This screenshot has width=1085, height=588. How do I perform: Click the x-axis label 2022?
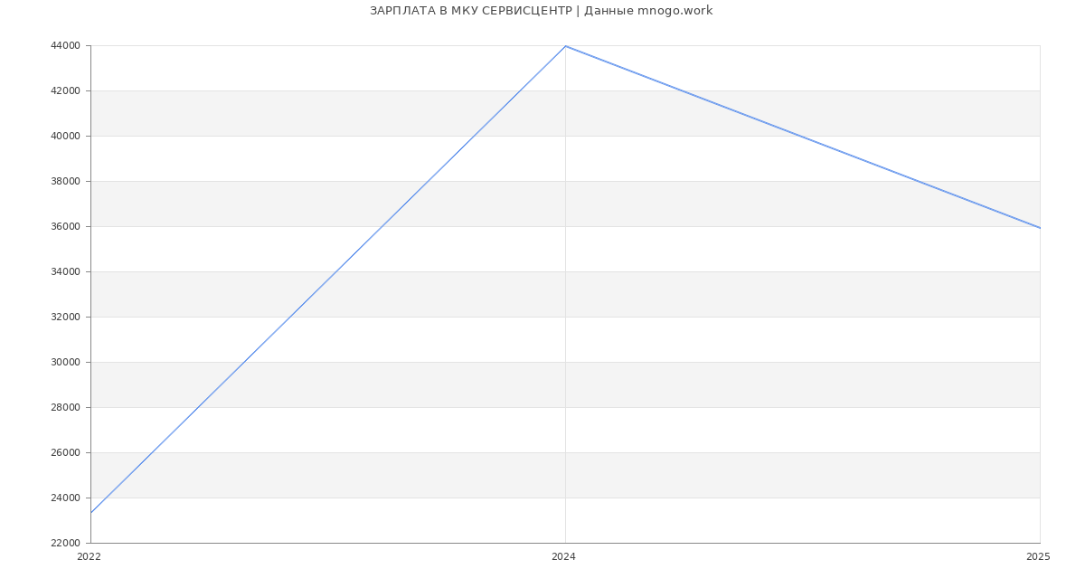89,557
